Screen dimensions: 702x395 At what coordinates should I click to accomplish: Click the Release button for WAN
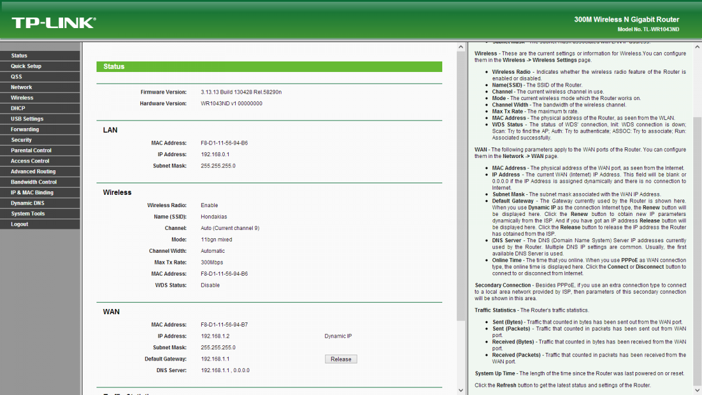point(341,359)
